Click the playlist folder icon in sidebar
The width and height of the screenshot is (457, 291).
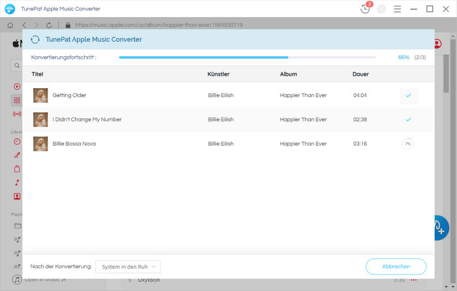click(18, 226)
